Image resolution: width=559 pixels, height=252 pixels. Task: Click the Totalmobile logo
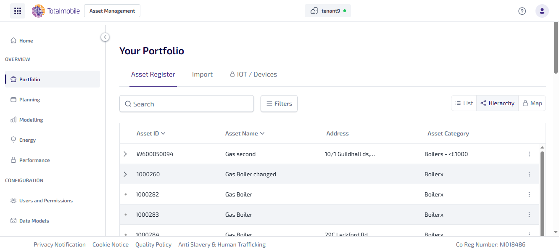click(x=56, y=11)
